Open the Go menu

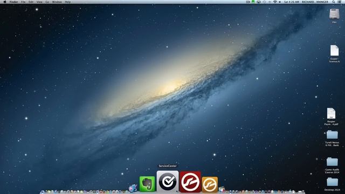[x=47, y=2]
